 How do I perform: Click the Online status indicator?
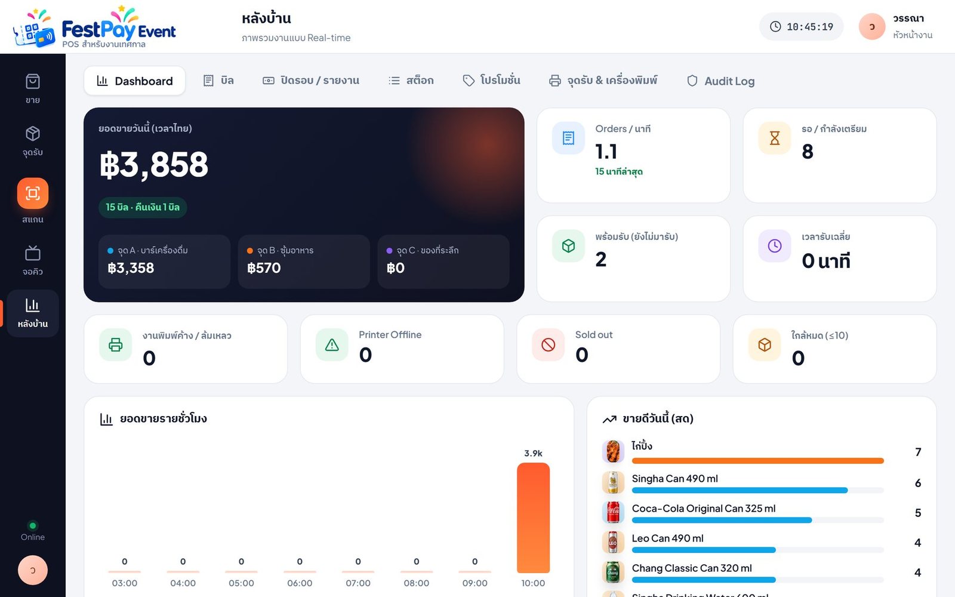[33, 531]
